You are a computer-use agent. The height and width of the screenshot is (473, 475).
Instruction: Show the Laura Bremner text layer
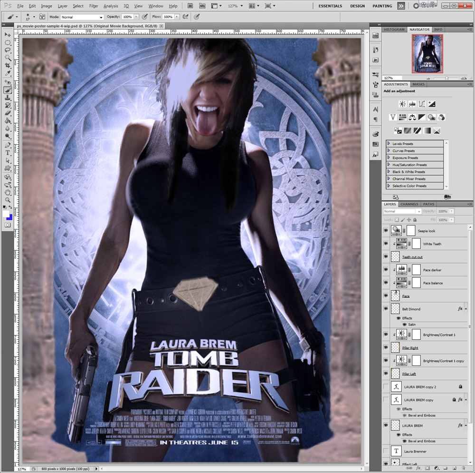coord(386,451)
